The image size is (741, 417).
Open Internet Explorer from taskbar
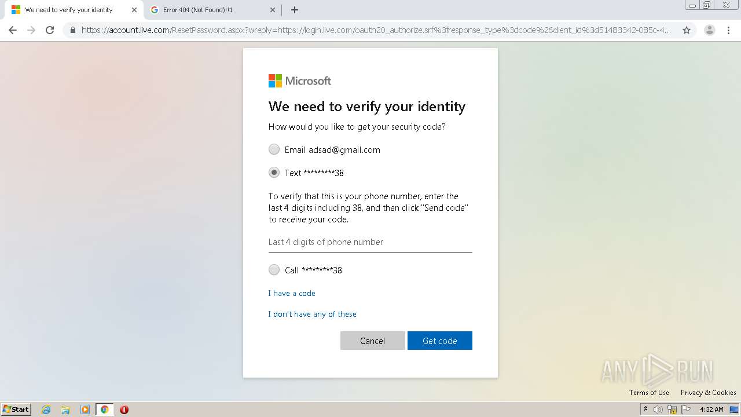pyautogui.click(x=46, y=409)
